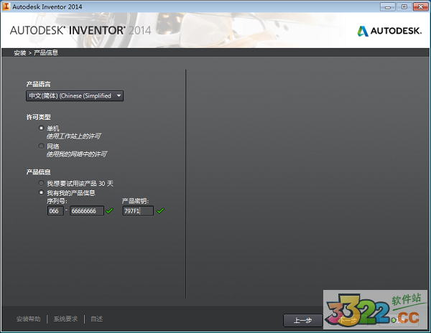Choose the 30-day trial option 我想要试用该产品

pyautogui.click(x=41, y=183)
